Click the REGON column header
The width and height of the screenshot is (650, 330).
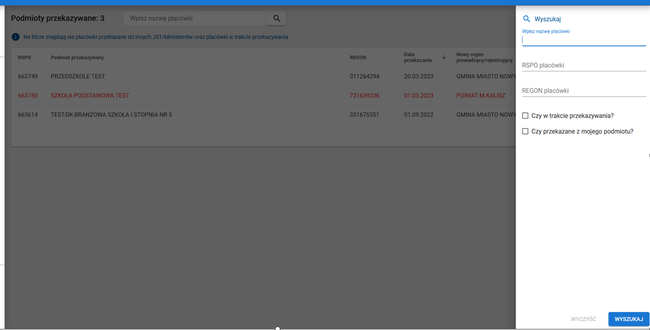pyautogui.click(x=358, y=58)
